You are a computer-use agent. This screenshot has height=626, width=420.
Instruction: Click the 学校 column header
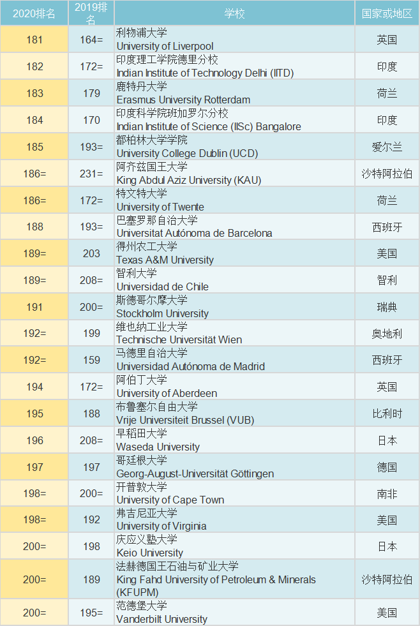pos(234,13)
